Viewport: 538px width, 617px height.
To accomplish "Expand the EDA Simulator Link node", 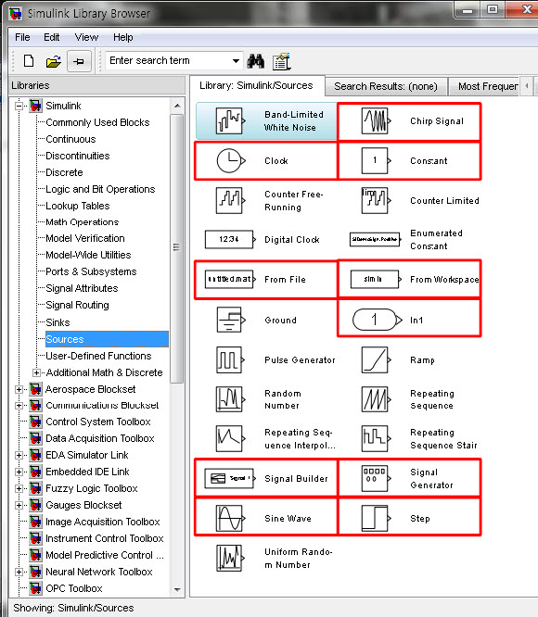I will 19,455.
